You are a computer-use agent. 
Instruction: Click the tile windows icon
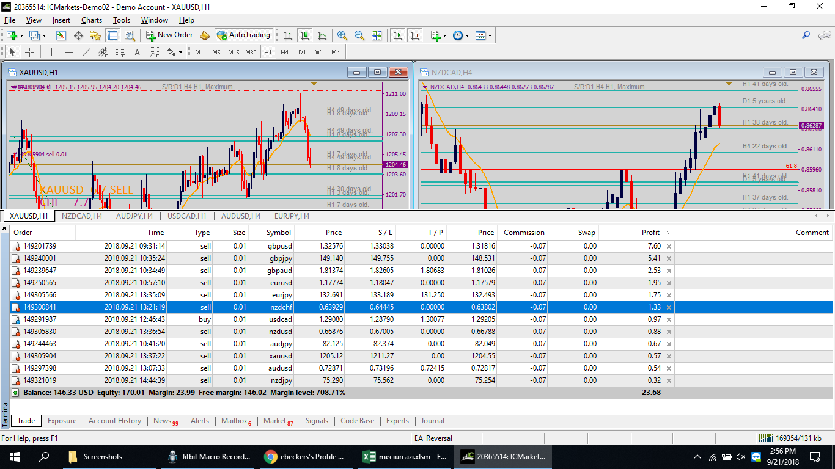(377, 35)
